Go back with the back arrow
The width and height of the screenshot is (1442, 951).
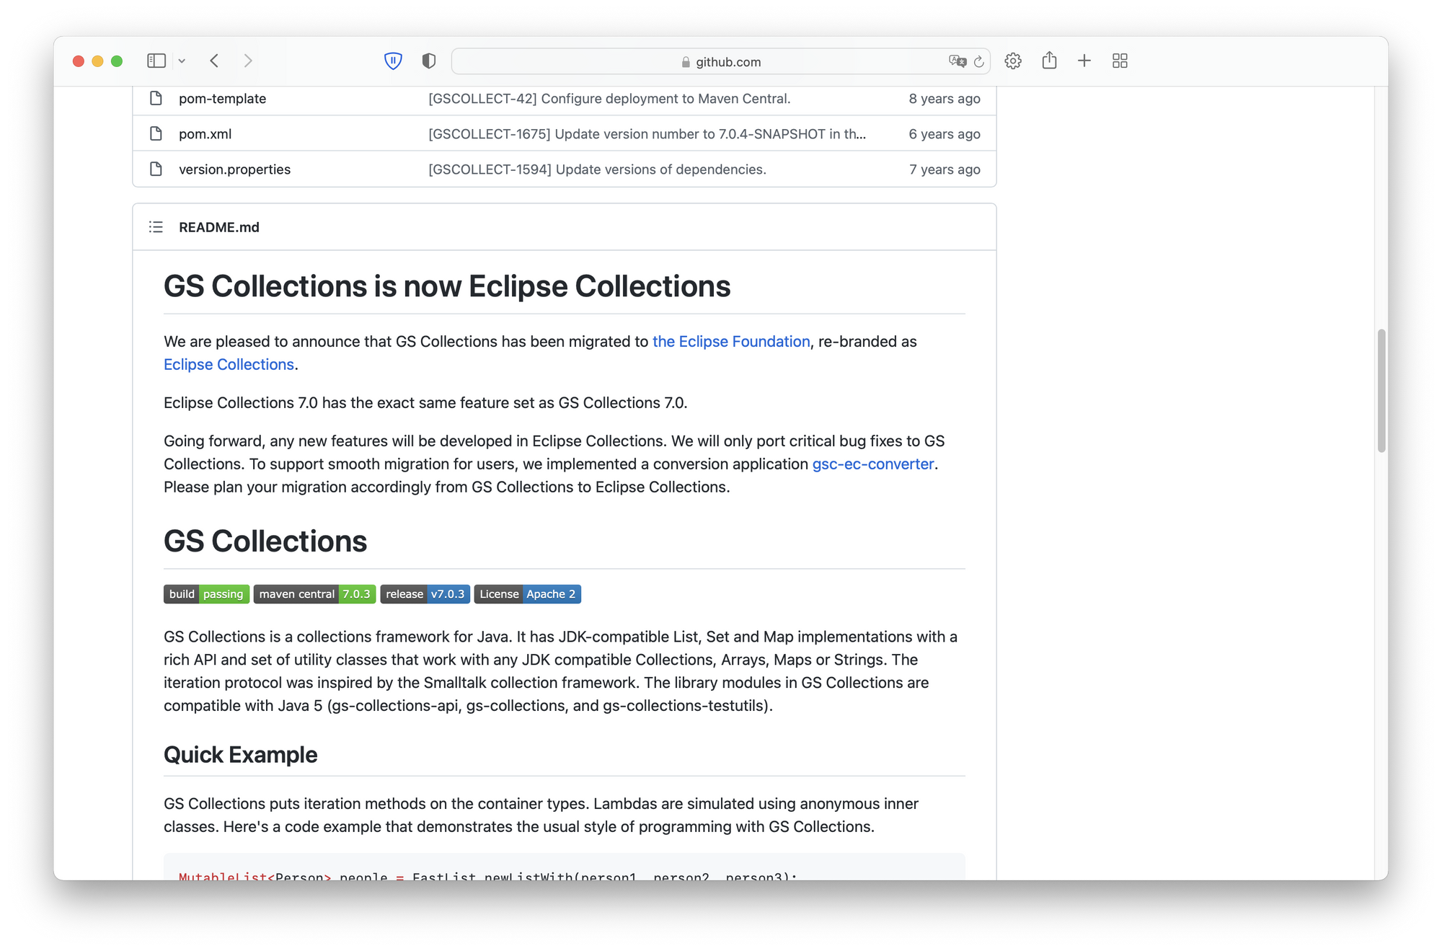click(x=214, y=61)
